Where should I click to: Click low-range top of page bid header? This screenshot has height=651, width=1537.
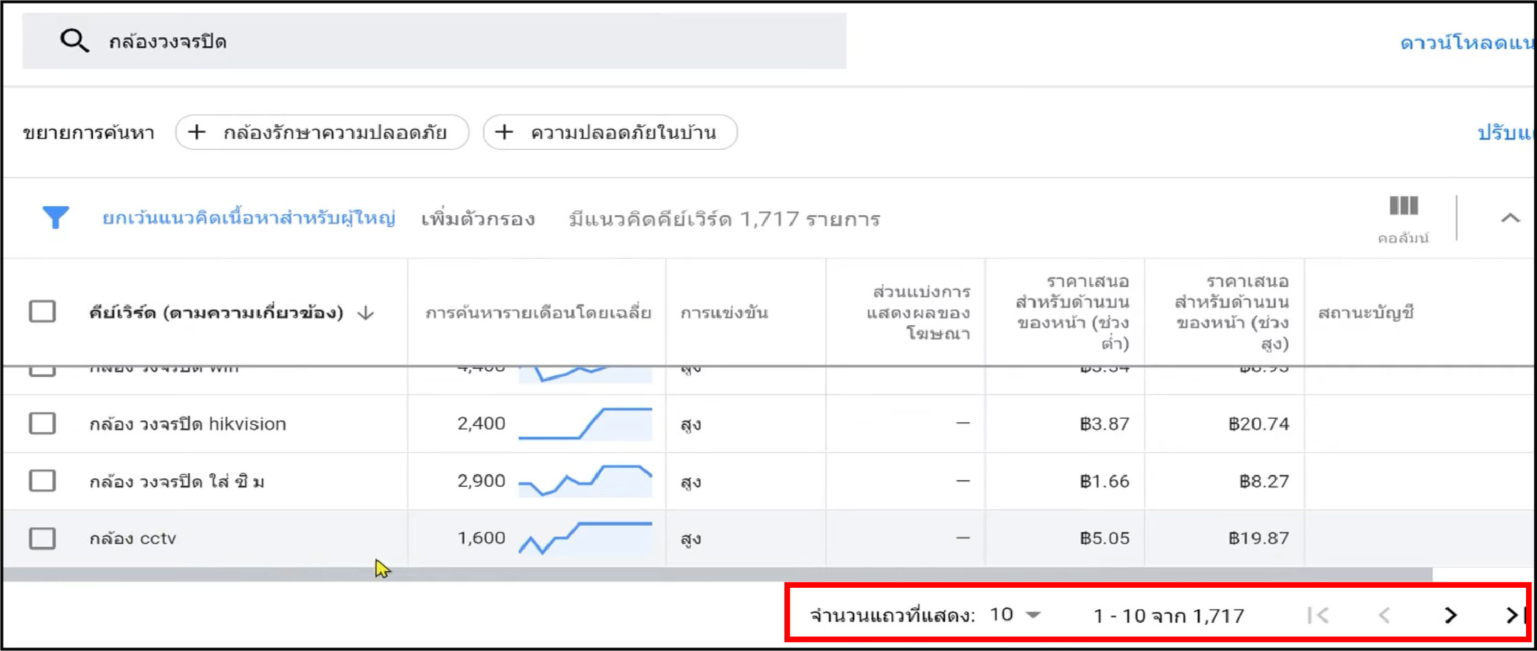tap(1073, 312)
